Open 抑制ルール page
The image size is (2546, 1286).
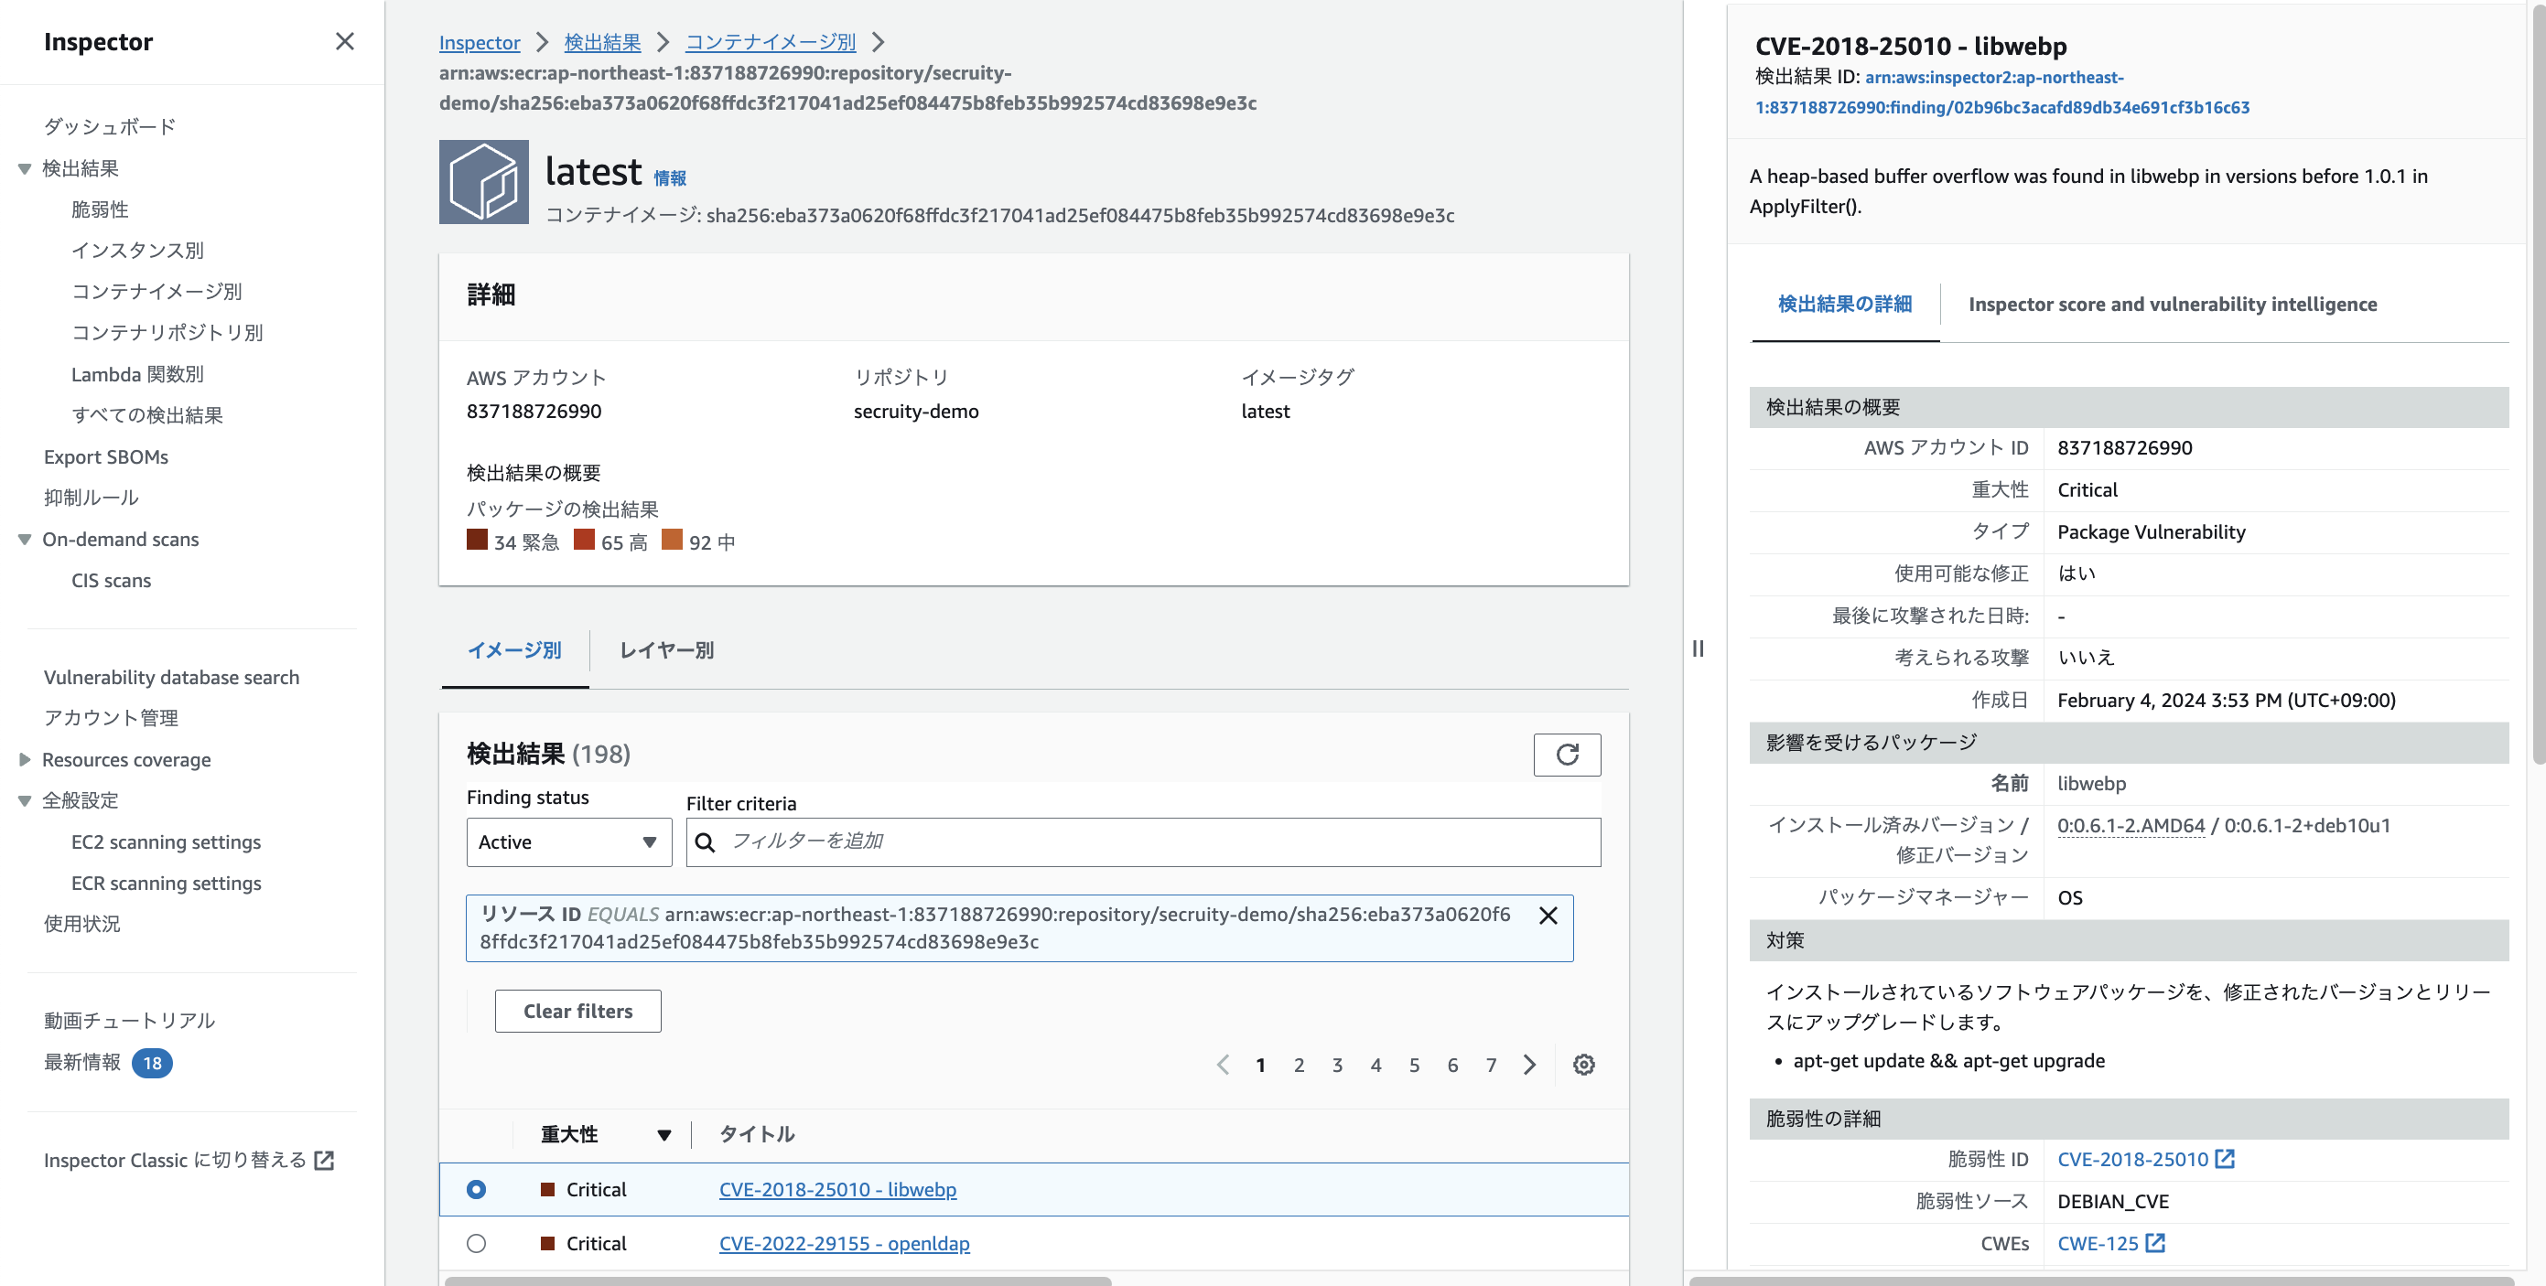click(x=91, y=498)
